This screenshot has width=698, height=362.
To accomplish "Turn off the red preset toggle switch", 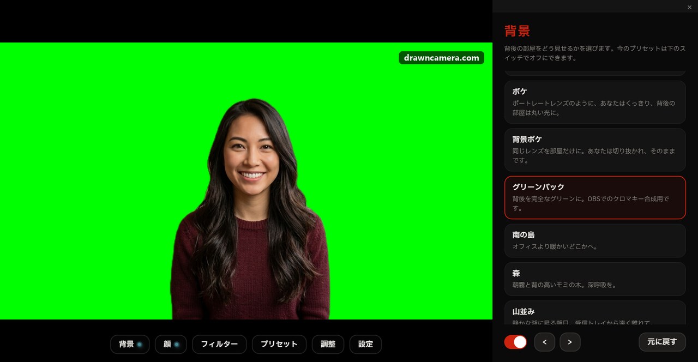I will [x=515, y=342].
